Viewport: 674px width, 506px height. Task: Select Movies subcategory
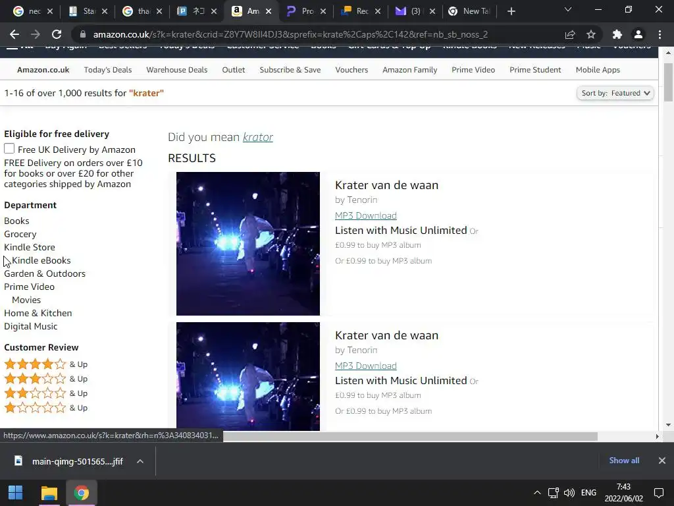click(x=26, y=300)
